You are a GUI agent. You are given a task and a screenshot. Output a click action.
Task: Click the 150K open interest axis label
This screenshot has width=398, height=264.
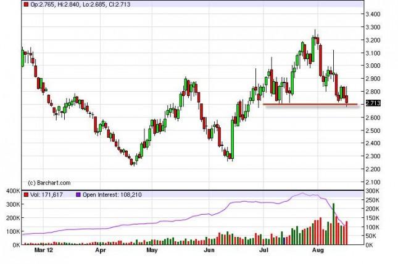372,218
